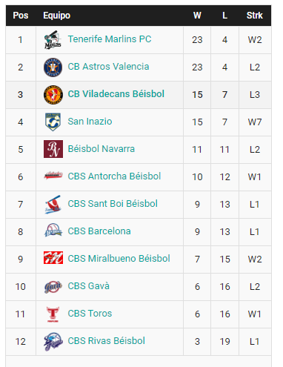This screenshot has width=283, height=367.
Task: Click the CBS Barcelona team logo
Action: [x=53, y=230]
